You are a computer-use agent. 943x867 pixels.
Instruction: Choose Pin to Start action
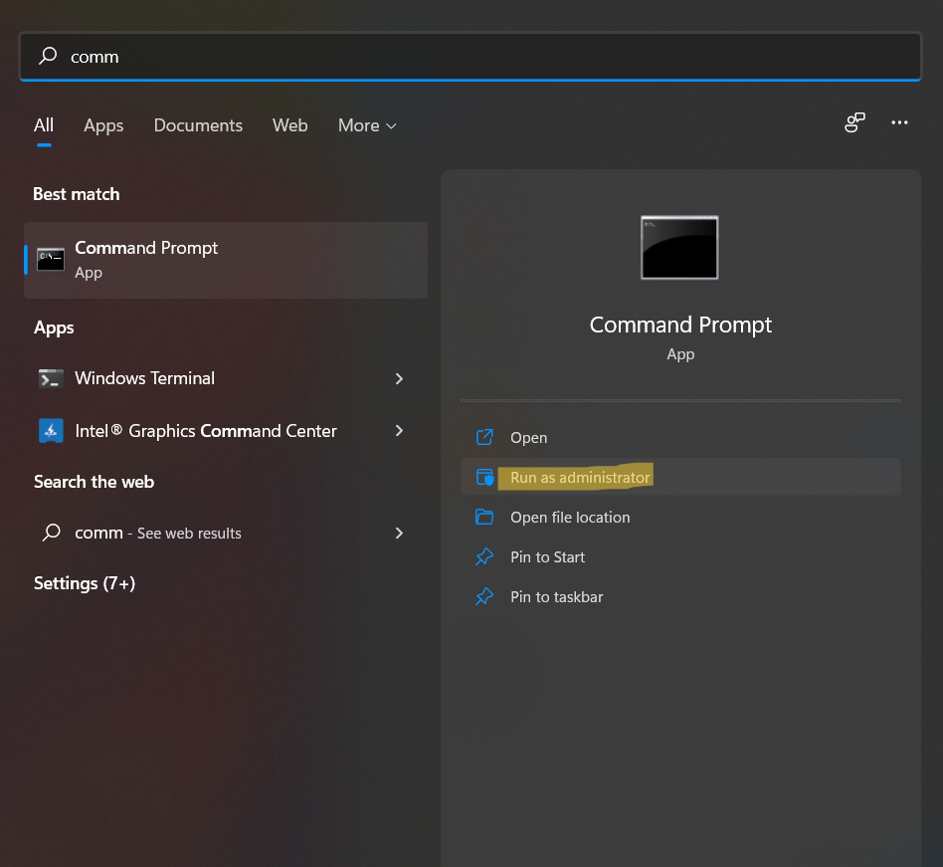click(547, 557)
